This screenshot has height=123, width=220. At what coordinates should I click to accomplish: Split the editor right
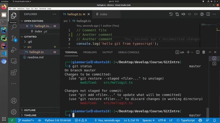(208, 14)
